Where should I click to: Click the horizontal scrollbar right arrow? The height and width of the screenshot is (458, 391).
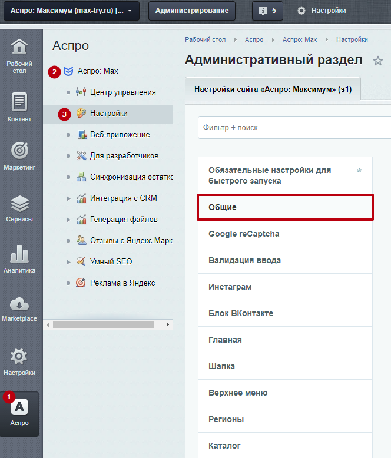(167, 324)
